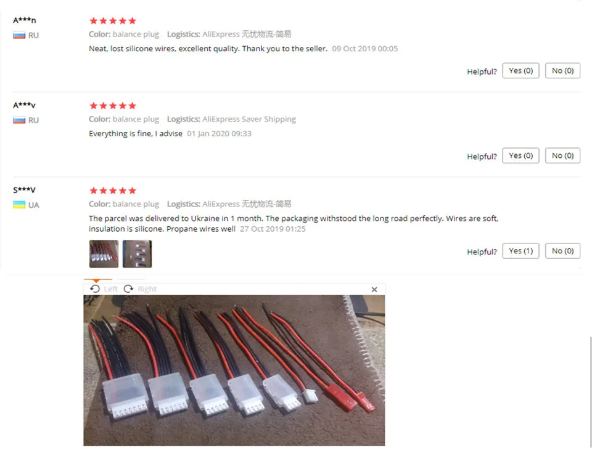Vote Yes on A***v's review

520,155
